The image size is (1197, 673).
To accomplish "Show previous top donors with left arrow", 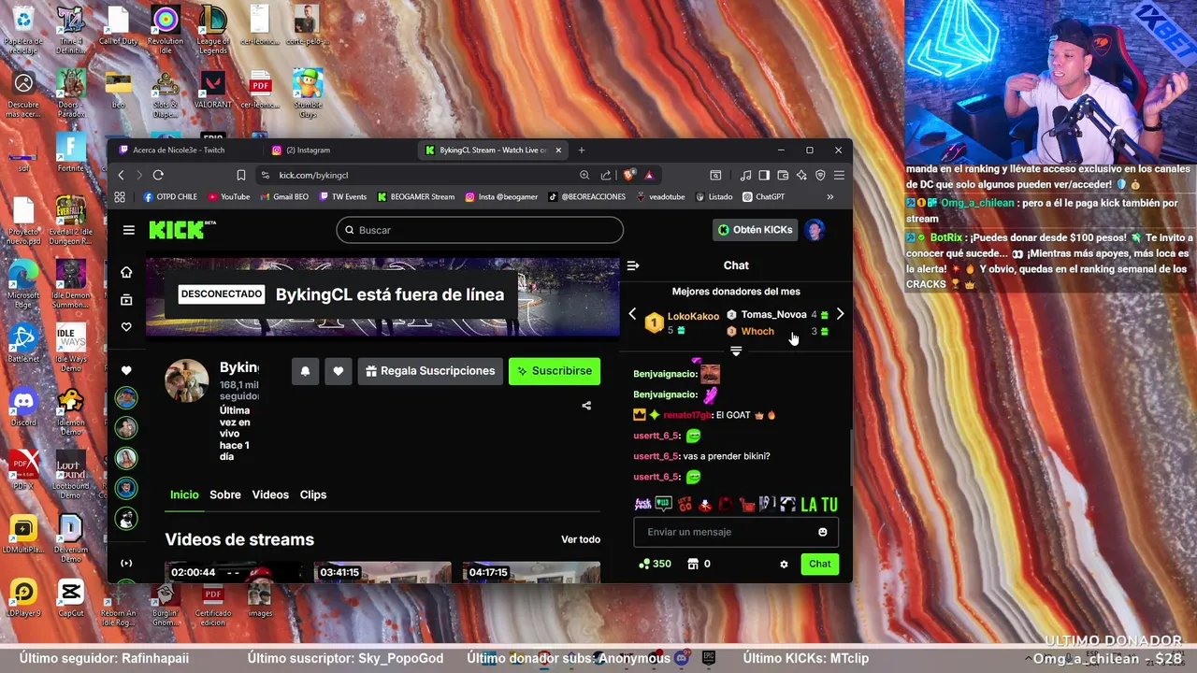I will [x=633, y=315].
